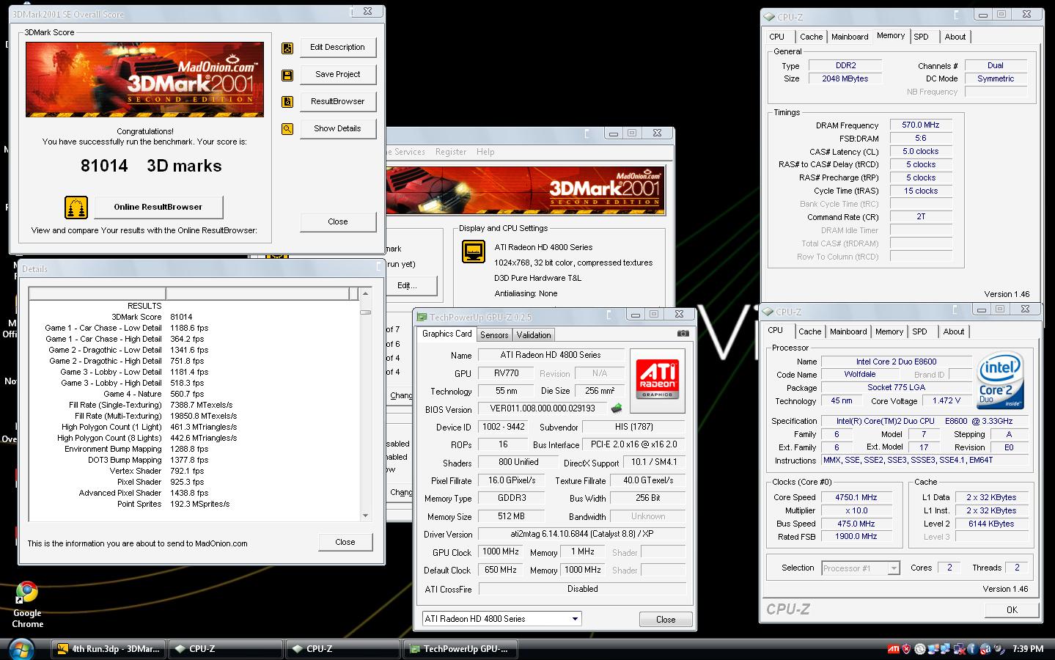The image size is (1055, 660).
Task: Click the Show Details magnifier icon
Action: (x=287, y=129)
